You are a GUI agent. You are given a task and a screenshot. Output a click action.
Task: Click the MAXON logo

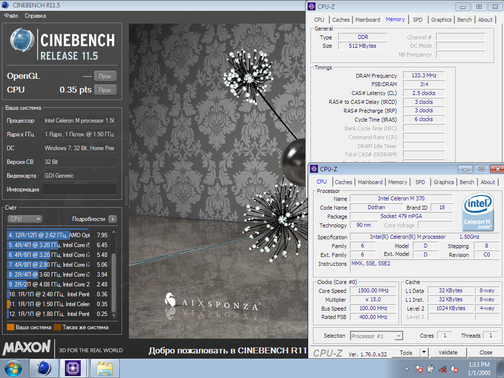27,347
